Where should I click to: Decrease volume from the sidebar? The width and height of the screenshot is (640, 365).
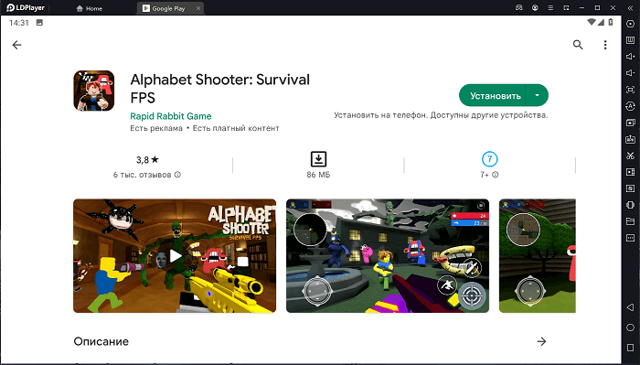[630, 73]
